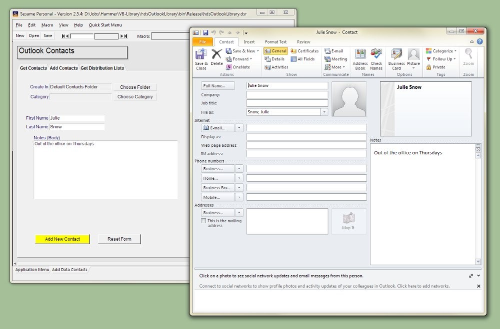Click E-mail in Communicate group
Screen dimensions: 500x329
[333, 51]
